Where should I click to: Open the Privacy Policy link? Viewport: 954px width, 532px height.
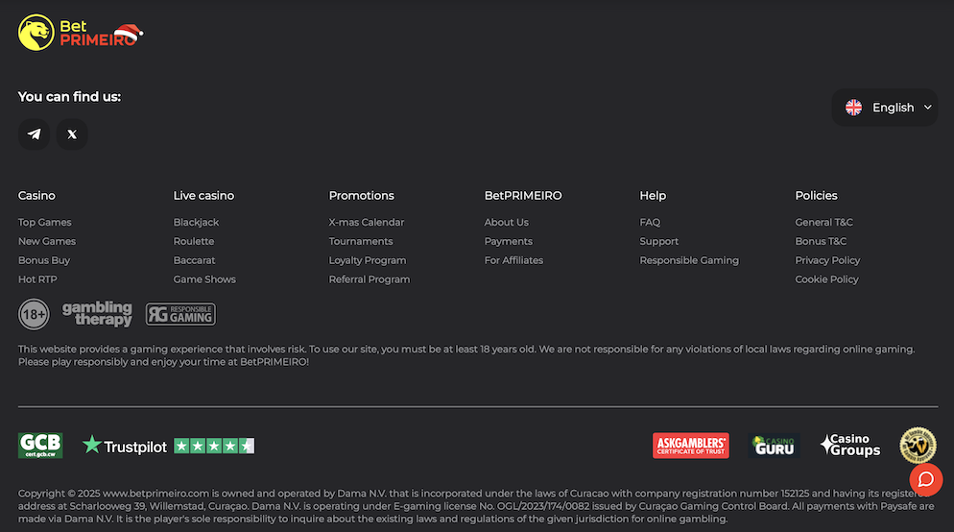pos(827,260)
